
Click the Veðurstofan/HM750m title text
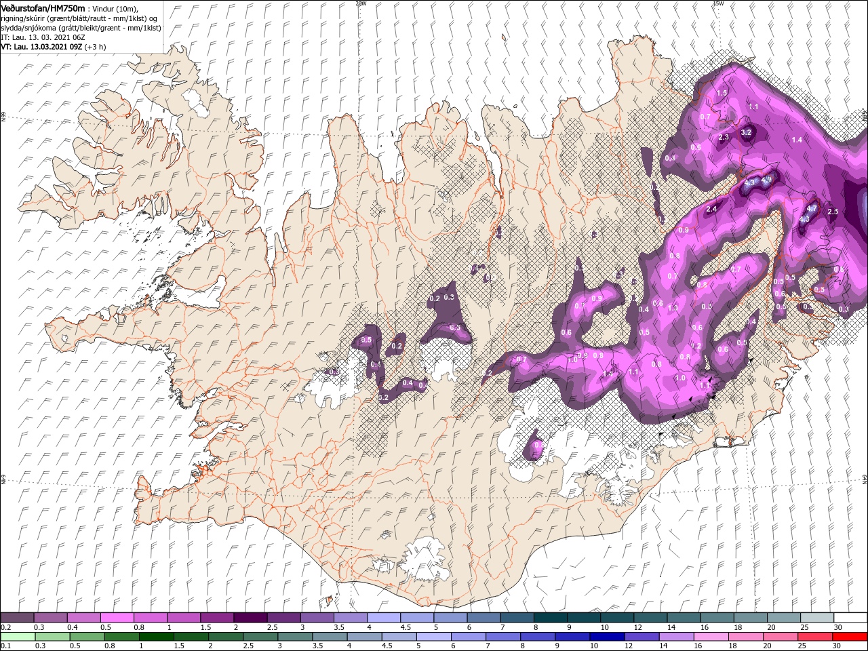pos(43,8)
